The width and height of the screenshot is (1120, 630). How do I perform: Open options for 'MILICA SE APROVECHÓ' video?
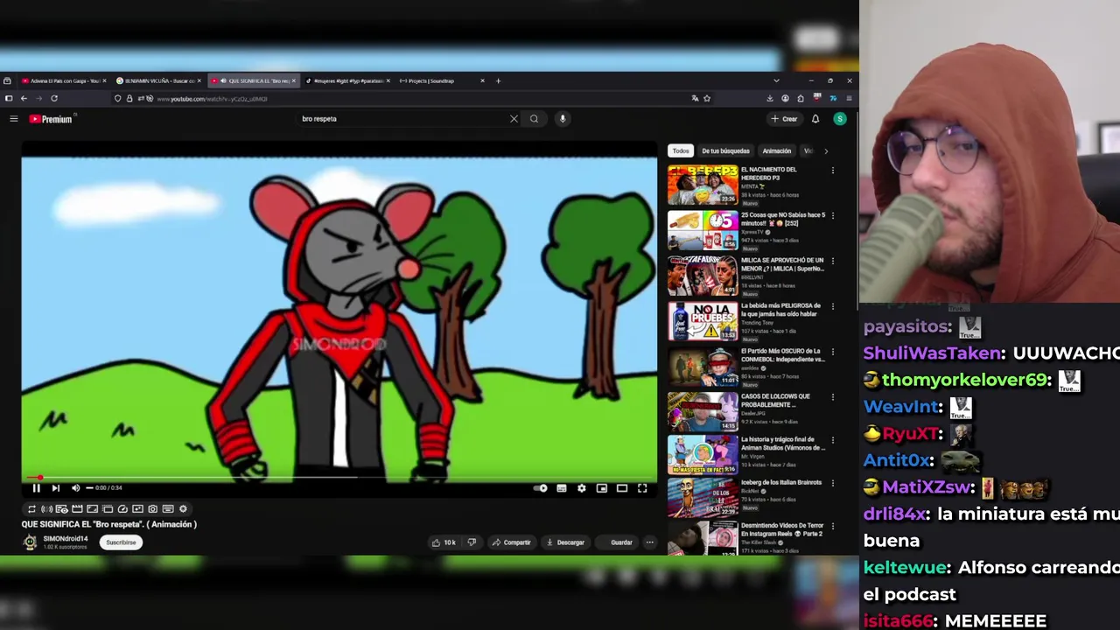click(x=832, y=261)
